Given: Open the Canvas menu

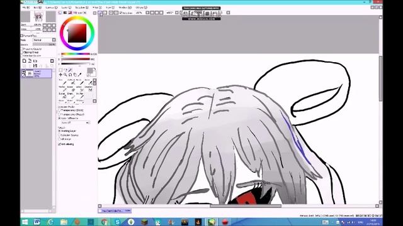Looking at the screenshot, I should tap(52, 8).
